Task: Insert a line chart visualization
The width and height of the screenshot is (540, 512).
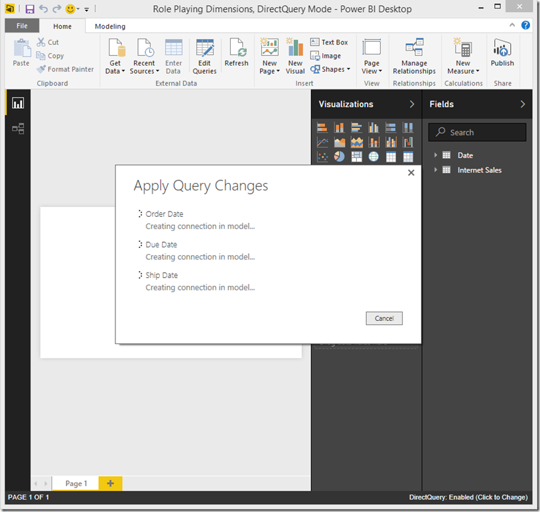Action: 322,142
